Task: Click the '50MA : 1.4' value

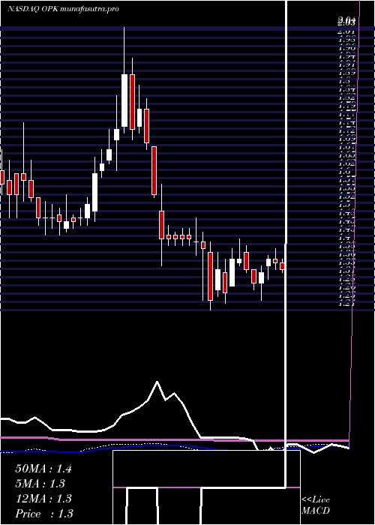Action: coord(43,469)
